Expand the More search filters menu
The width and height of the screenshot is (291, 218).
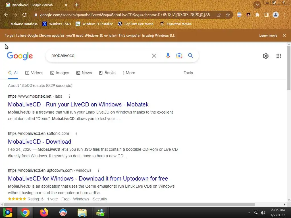click(x=129, y=73)
